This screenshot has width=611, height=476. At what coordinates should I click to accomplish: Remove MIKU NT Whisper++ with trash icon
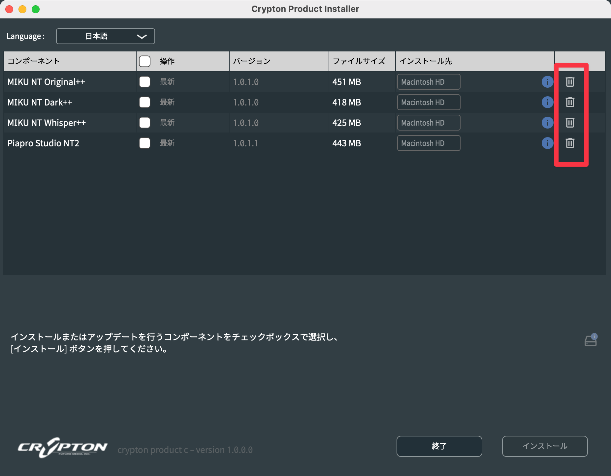click(x=570, y=123)
